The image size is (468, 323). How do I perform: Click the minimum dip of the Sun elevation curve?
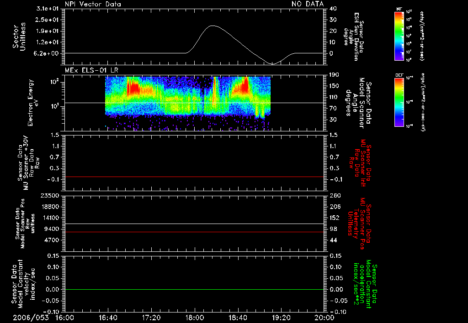pyautogui.click(x=272, y=64)
